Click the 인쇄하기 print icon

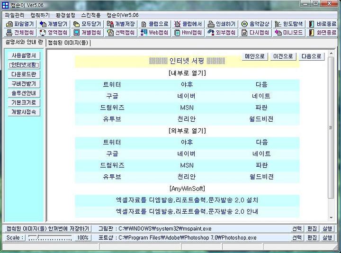[x=211, y=24]
